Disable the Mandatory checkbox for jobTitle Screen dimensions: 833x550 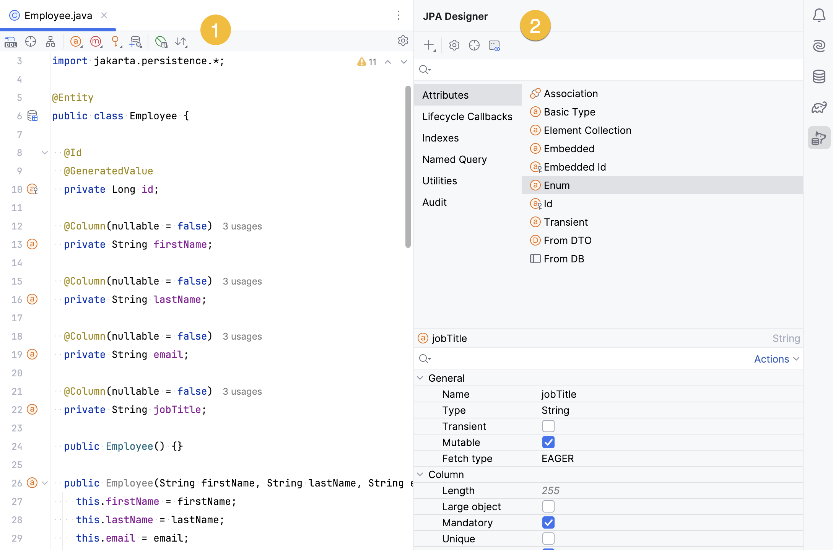tap(548, 522)
